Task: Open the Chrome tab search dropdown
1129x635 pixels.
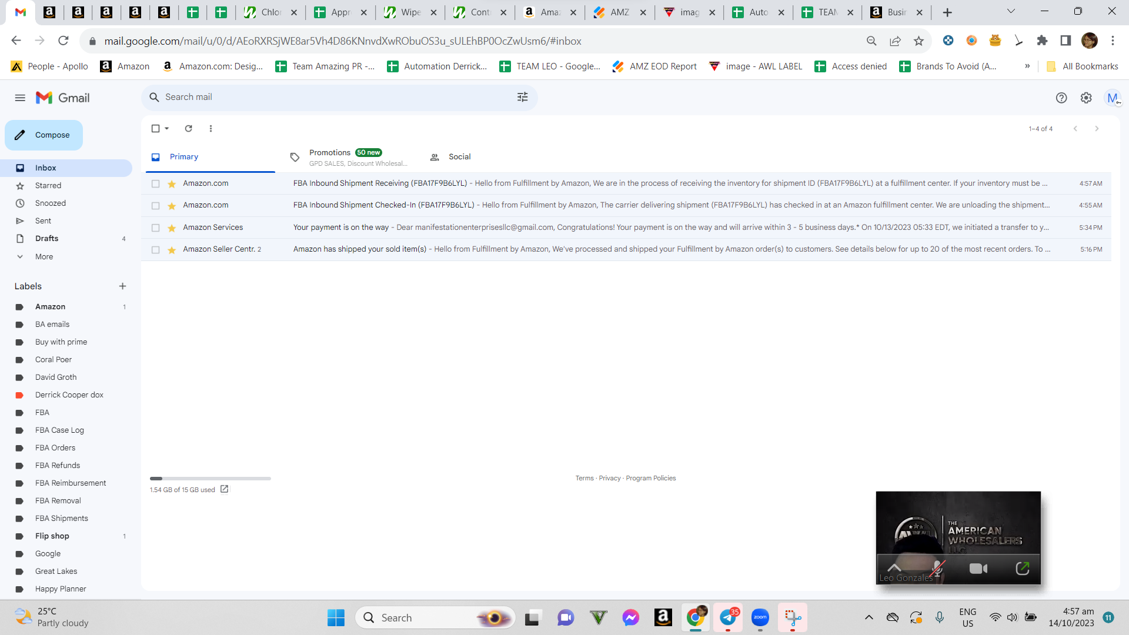Action: pyautogui.click(x=1011, y=12)
